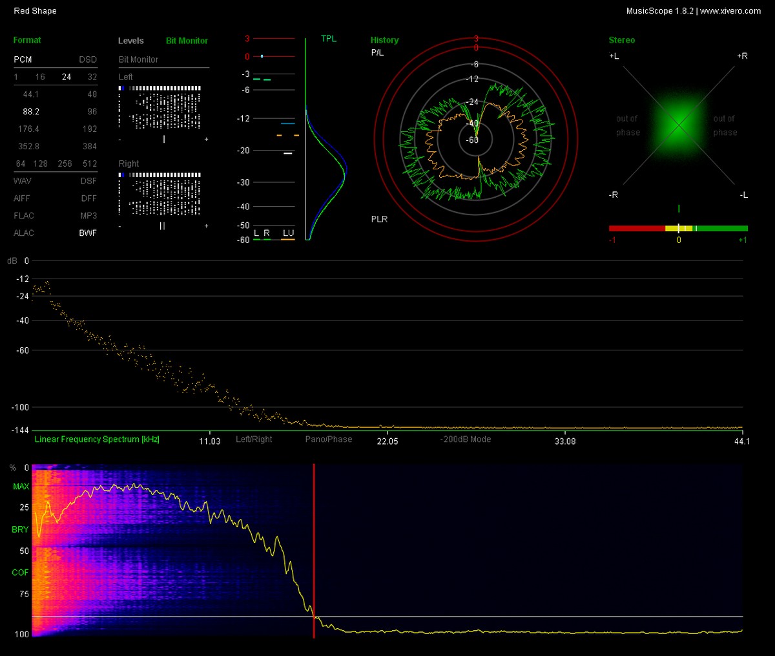The width and height of the screenshot is (775, 656).
Task: Select the 16 bit depth value
Action: 40,77
